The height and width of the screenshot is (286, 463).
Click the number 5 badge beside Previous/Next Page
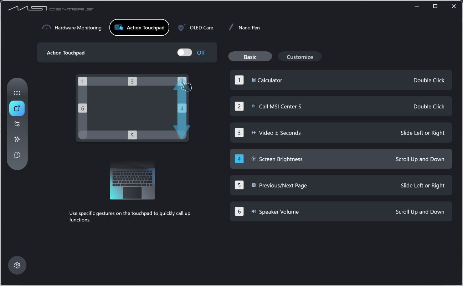click(239, 185)
